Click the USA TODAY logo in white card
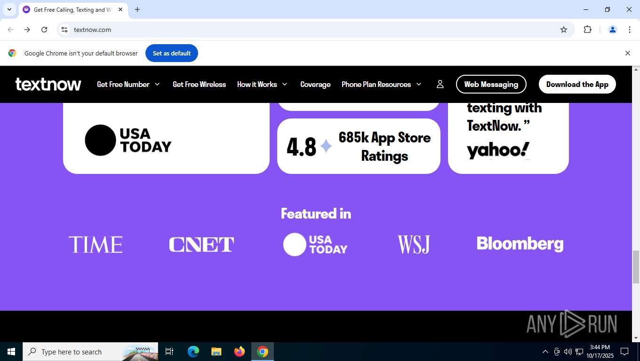Screen dimensions: 640x361 (128, 140)
